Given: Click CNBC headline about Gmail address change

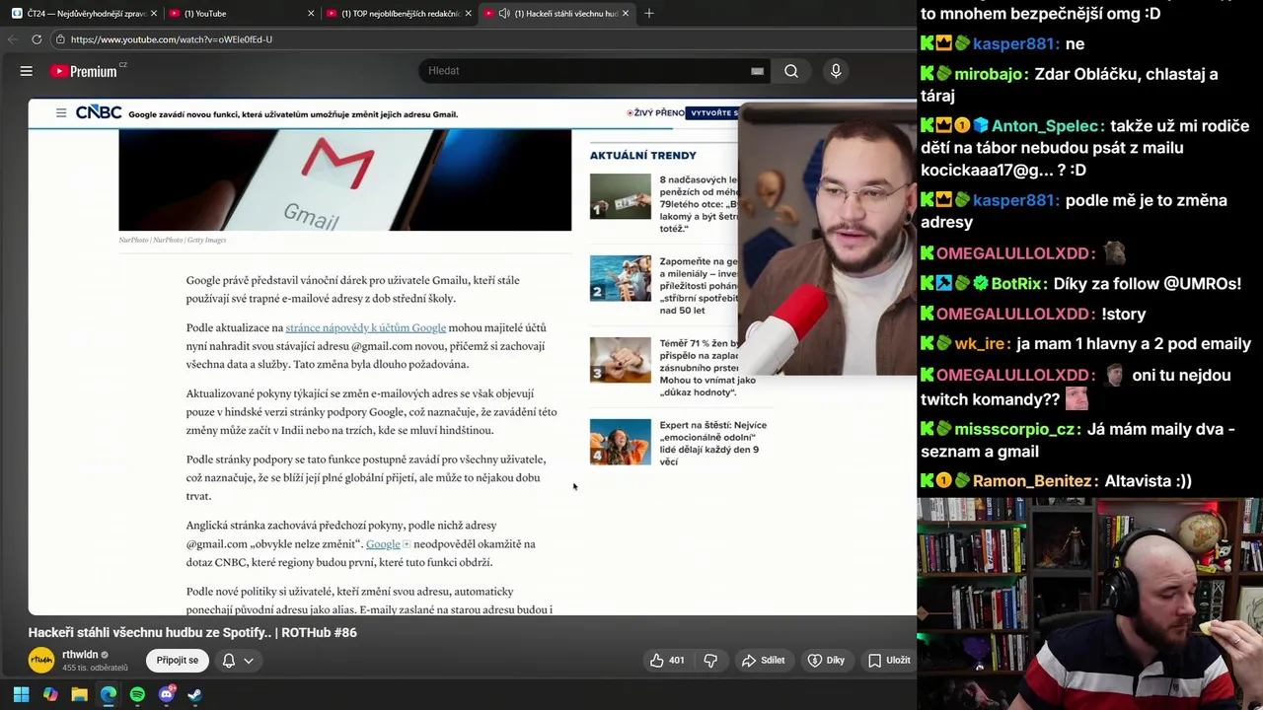Looking at the screenshot, I should pyautogui.click(x=293, y=114).
